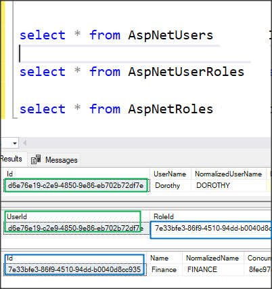Image resolution: width=272 pixels, height=289 pixels.
Task: Switch to the Results tab
Action: tap(12, 159)
